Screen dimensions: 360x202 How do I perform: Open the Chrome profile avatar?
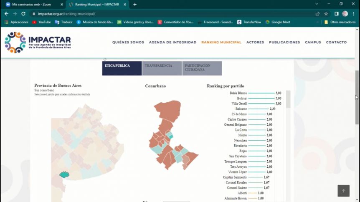pos(345,14)
